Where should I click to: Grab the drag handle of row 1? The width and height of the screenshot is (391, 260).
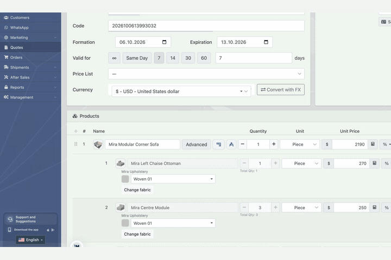pyautogui.click(x=76, y=144)
